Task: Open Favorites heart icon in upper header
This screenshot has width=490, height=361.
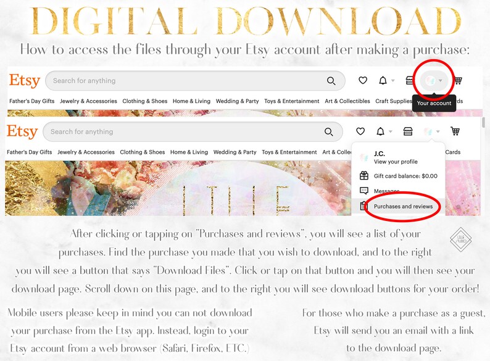Action: [363, 81]
